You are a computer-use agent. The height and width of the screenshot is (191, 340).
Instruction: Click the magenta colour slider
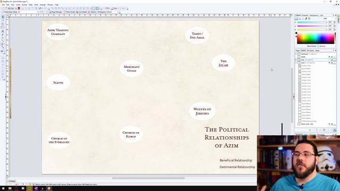coord(312,26)
